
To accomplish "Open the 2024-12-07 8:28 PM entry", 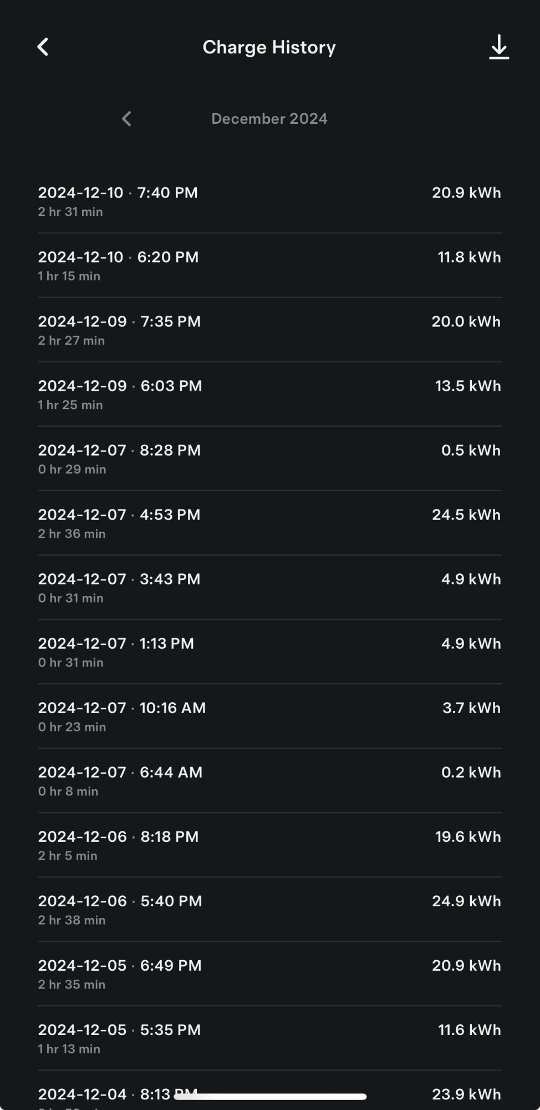I will click(269, 458).
